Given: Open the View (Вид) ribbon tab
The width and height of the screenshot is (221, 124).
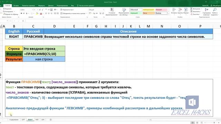Looking at the screenshot, I should [x=72, y=6].
